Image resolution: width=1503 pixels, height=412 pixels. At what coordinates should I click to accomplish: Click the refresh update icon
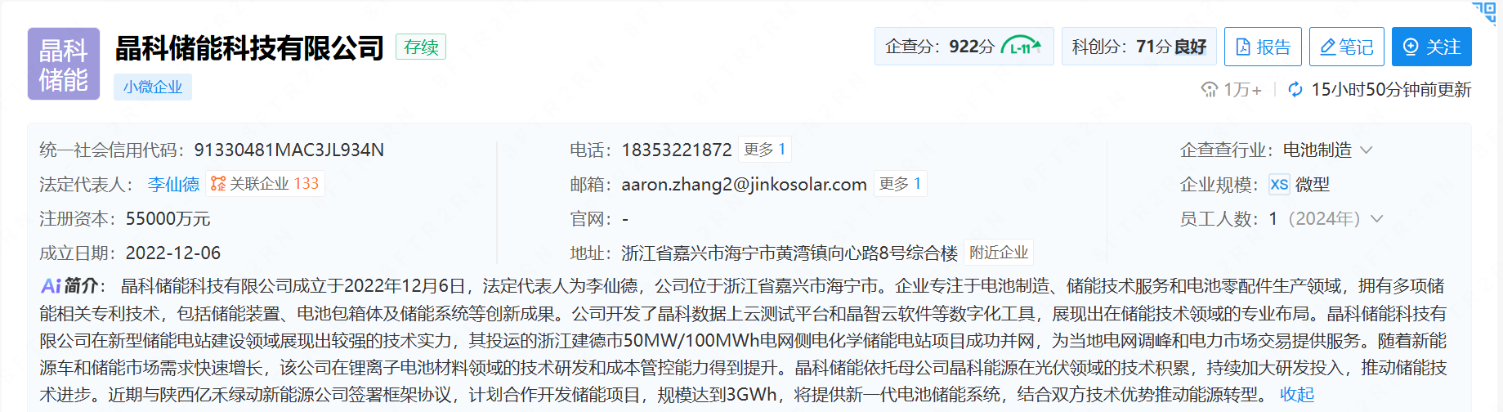point(1295,89)
